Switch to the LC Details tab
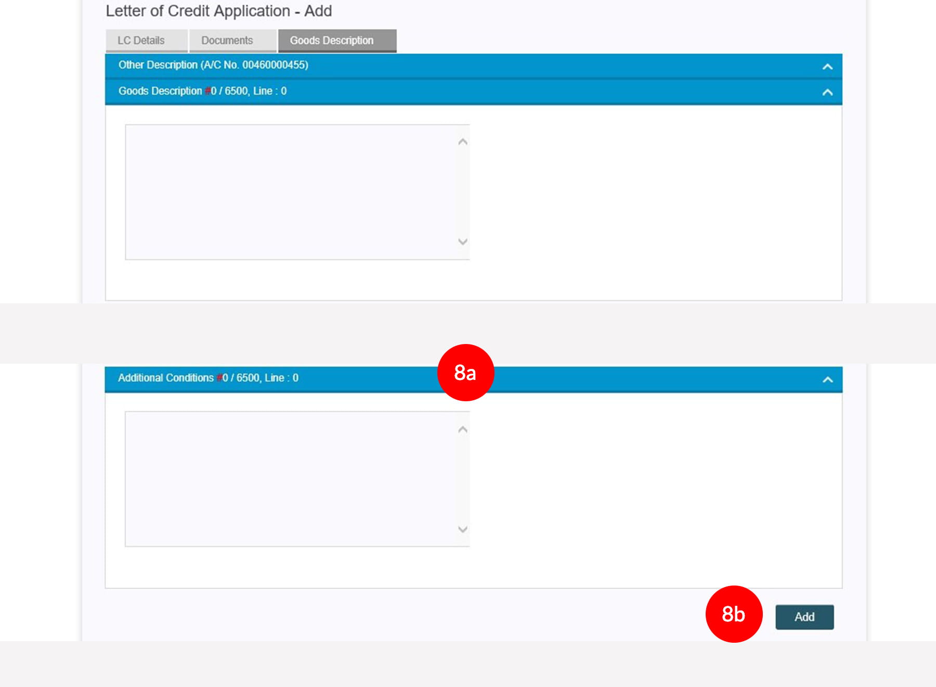 pyautogui.click(x=141, y=41)
